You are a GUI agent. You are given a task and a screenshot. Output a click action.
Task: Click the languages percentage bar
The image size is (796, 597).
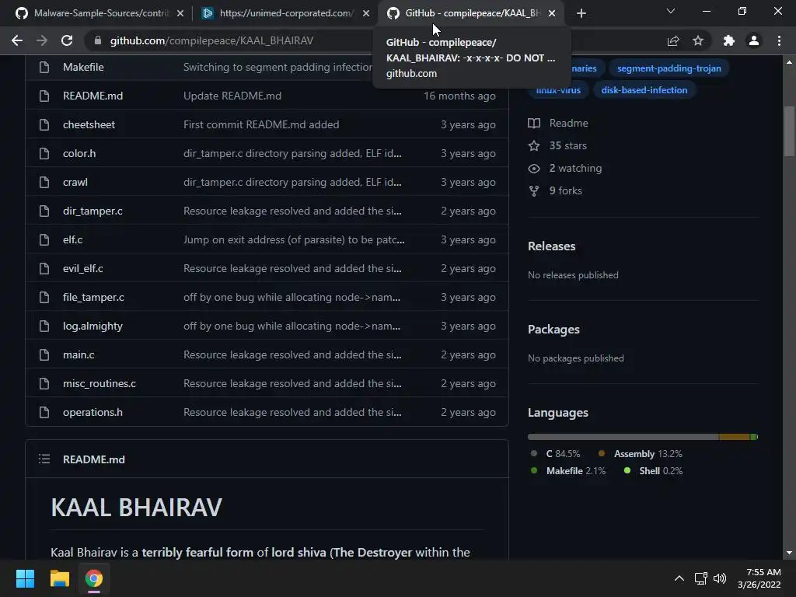(x=643, y=437)
